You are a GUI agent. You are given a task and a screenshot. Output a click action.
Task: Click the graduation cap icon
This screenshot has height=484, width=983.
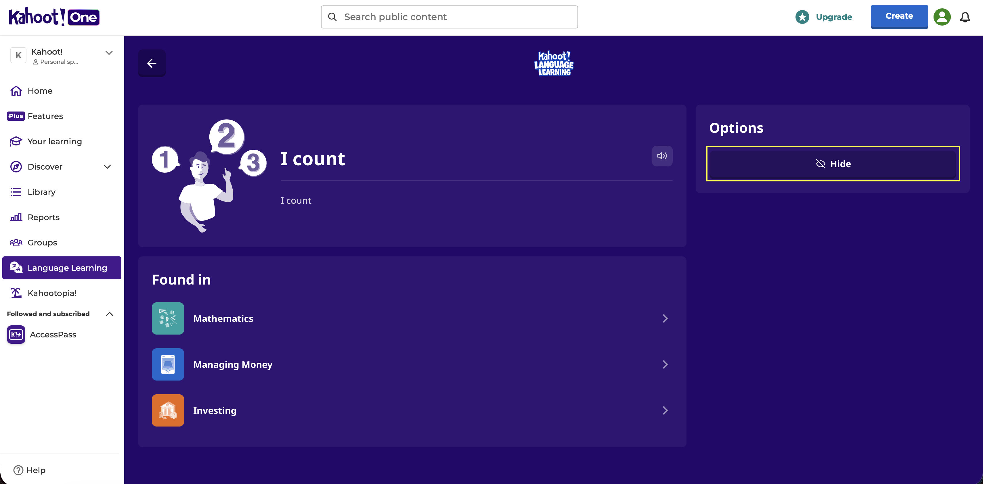[16, 141]
